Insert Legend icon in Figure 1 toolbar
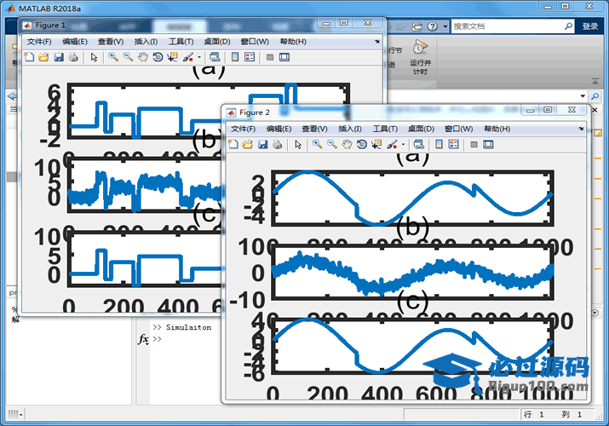This screenshot has height=426, width=609. 250,57
